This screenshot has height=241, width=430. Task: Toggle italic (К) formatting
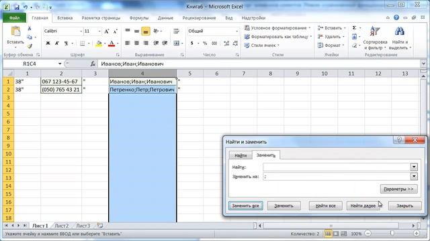click(57, 43)
